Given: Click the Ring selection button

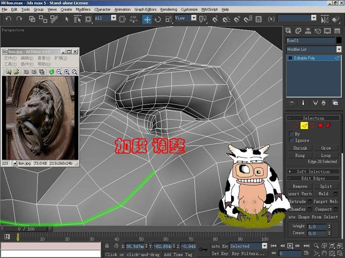Looking at the screenshot, I should click(x=300, y=155).
